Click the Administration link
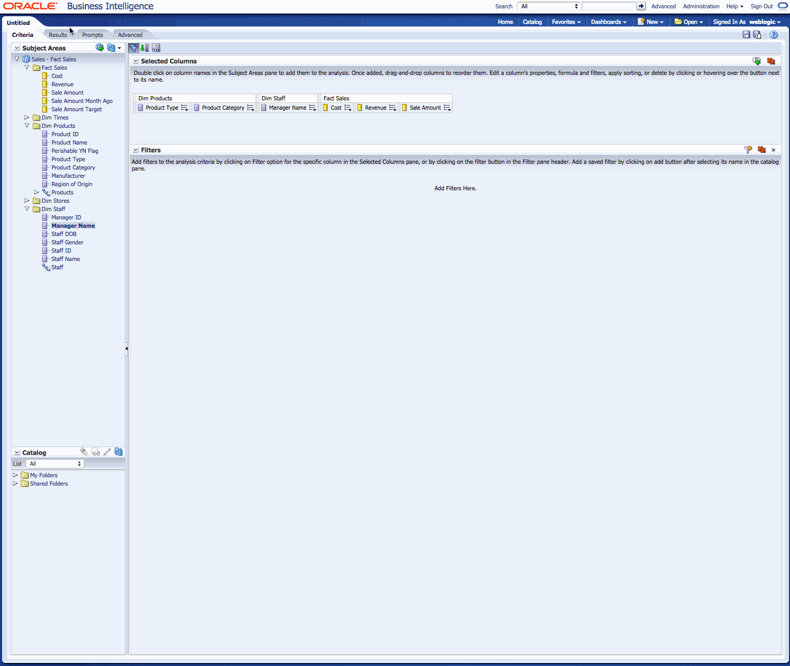The height and width of the screenshot is (666, 790). (701, 6)
